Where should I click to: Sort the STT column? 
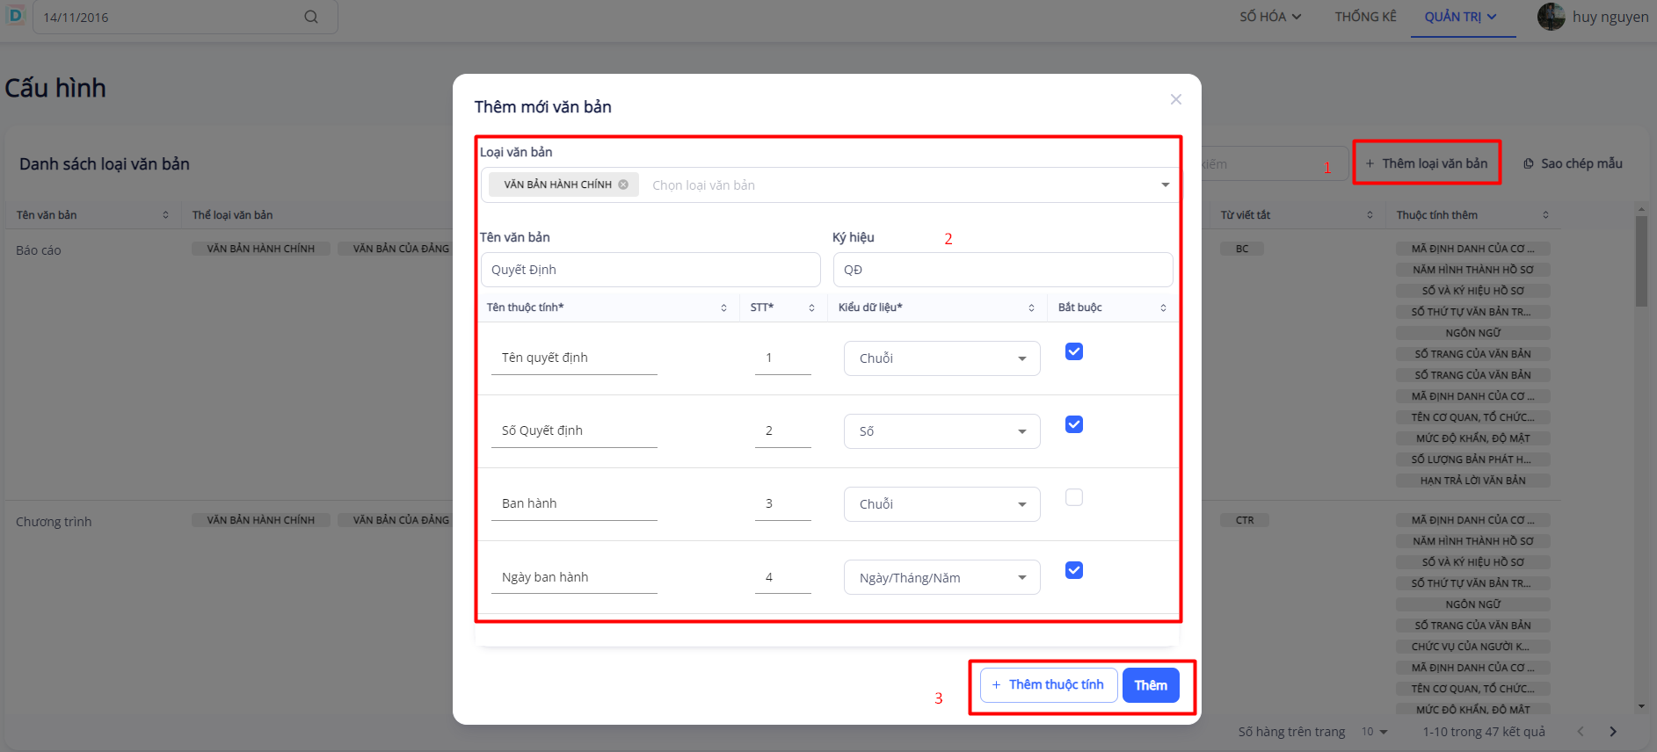tap(811, 307)
